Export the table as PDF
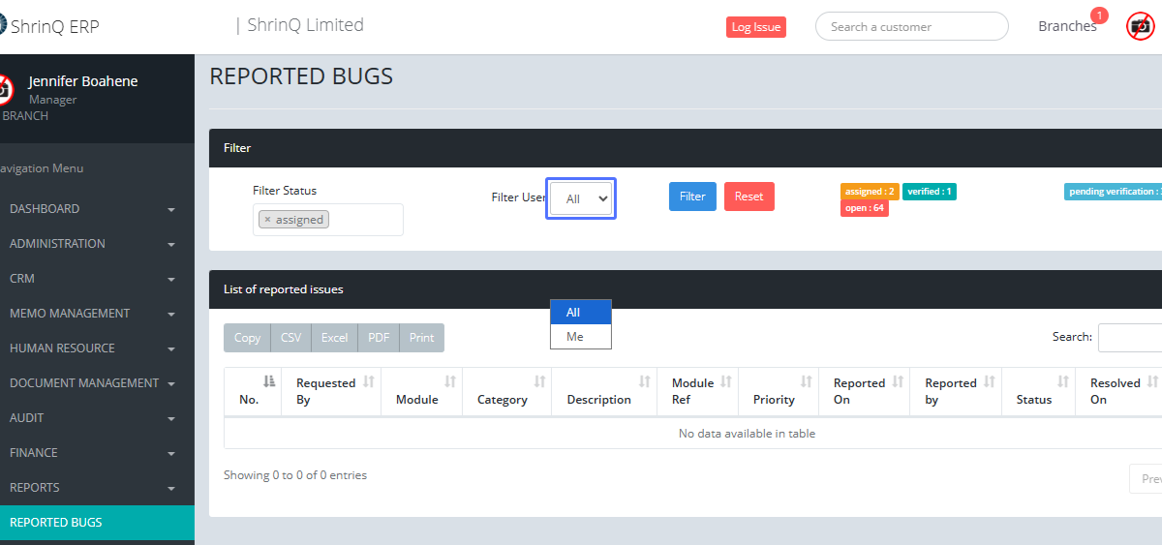The width and height of the screenshot is (1162, 545). pyautogui.click(x=379, y=338)
